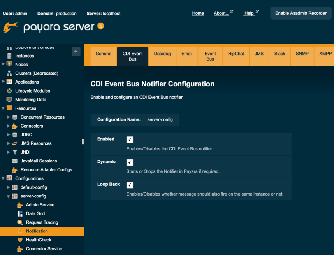Click the Configurations icon
Viewport: 334px width, 255px height.
9,178
